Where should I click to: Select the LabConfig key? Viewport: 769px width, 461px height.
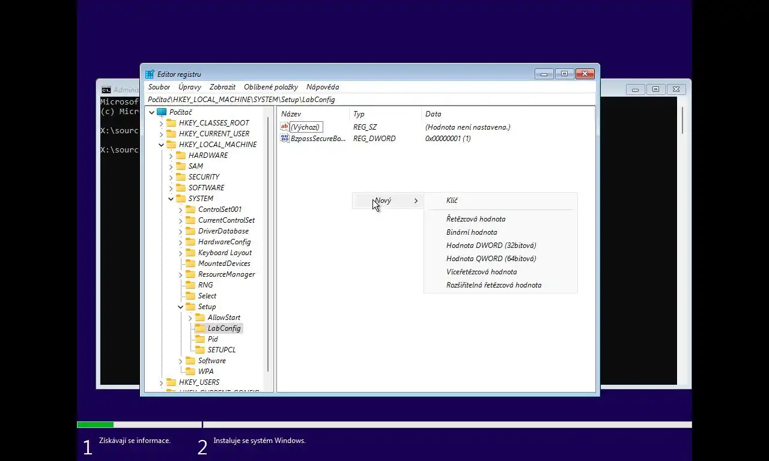pyautogui.click(x=224, y=328)
